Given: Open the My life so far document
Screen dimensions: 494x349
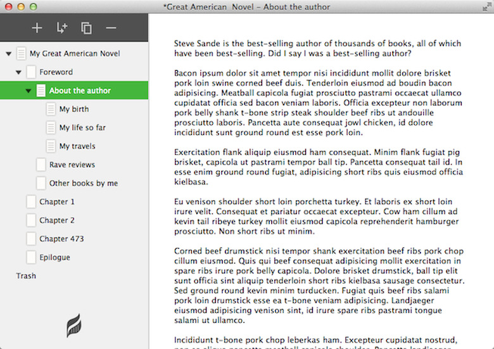Looking at the screenshot, I should 82,128.
